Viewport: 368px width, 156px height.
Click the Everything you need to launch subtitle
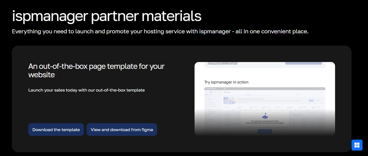[x=160, y=31]
